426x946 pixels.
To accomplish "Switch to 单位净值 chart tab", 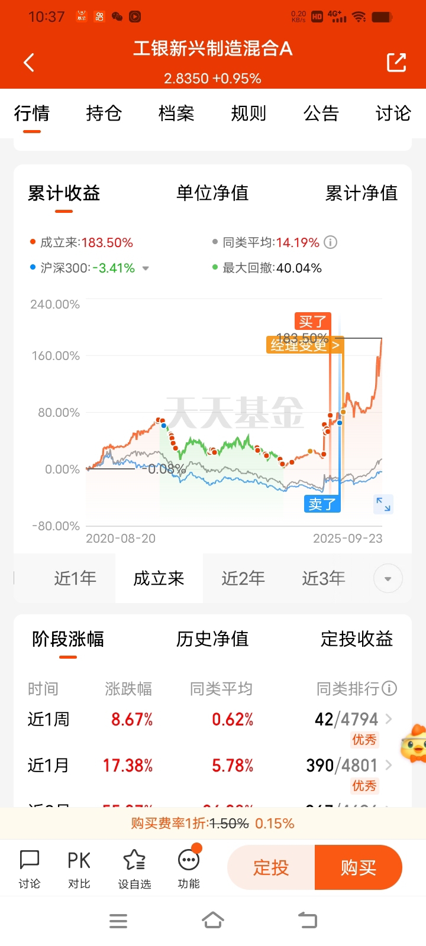I will tap(212, 193).
